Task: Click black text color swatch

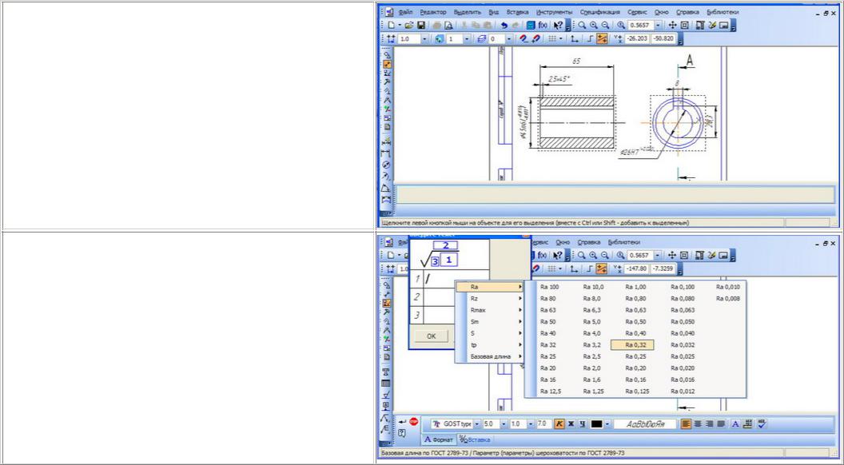Action: (x=596, y=424)
